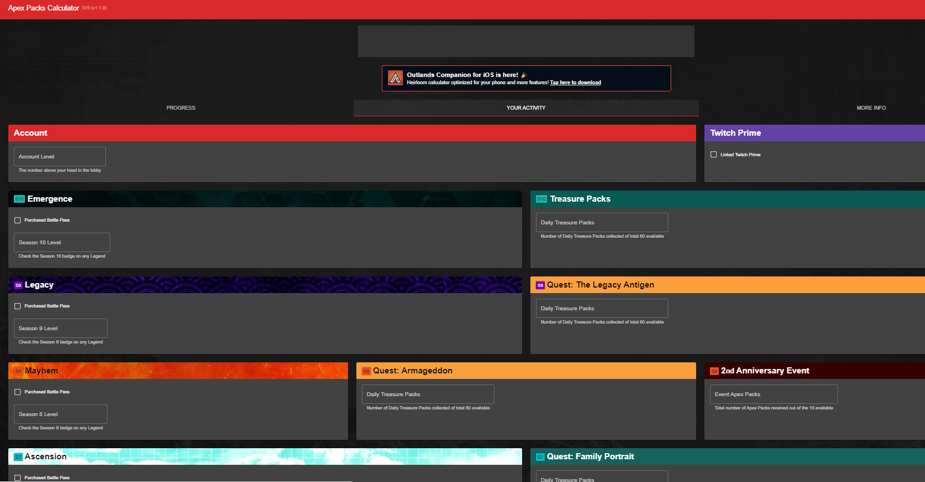Click the 2nd Anniversary Event heading
The width and height of the screenshot is (925, 482).
[765, 371]
